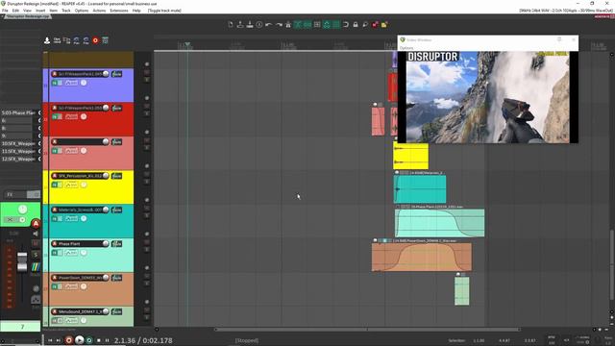The image size is (615, 346).
Task: Click volume knob on Phase Plant track
Action: coord(106,243)
